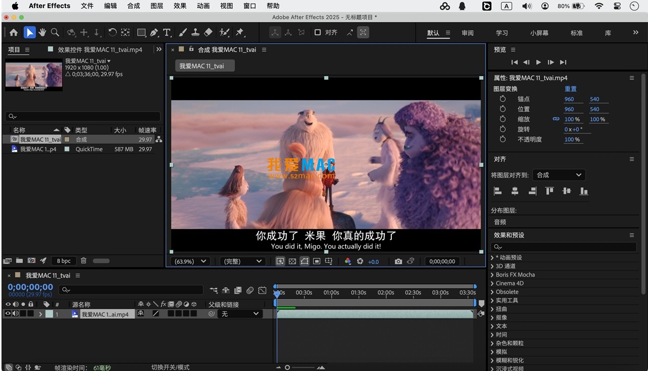Align layers to bottom edge
Image resolution: width=648 pixels, height=371 pixels.
(x=584, y=191)
